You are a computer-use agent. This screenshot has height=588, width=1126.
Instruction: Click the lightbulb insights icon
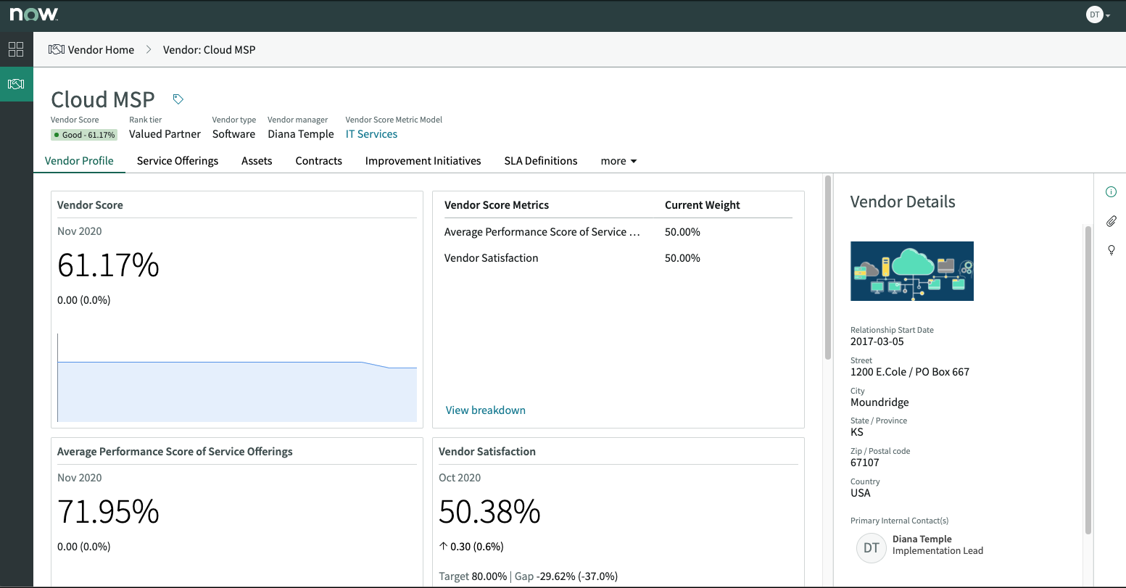coord(1111,250)
